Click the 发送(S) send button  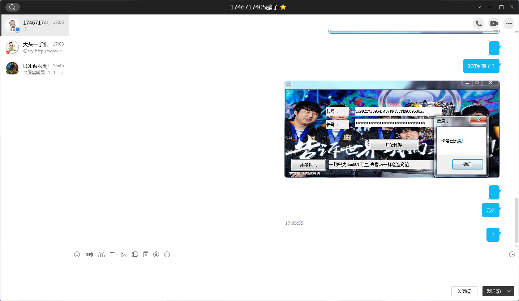494,291
